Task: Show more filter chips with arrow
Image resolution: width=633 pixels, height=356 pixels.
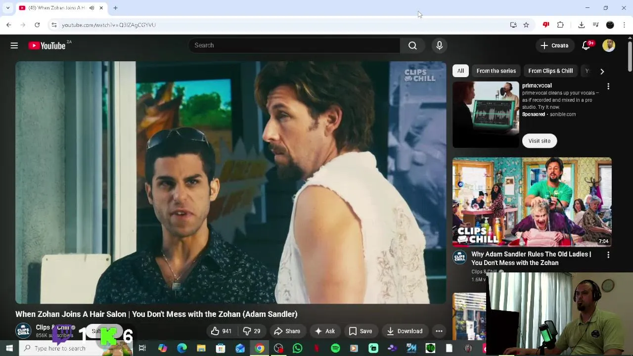Action: (602, 71)
